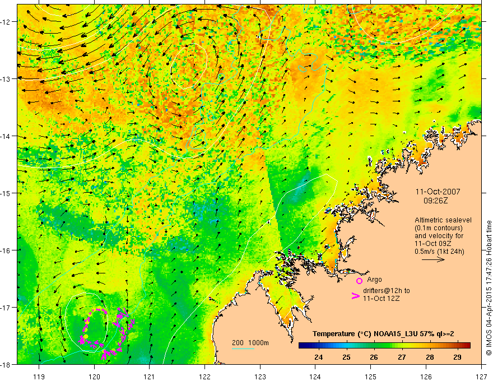The image size is (493, 381).
Task: Select the time text 09:26Z
Action: click(x=435, y=200)
